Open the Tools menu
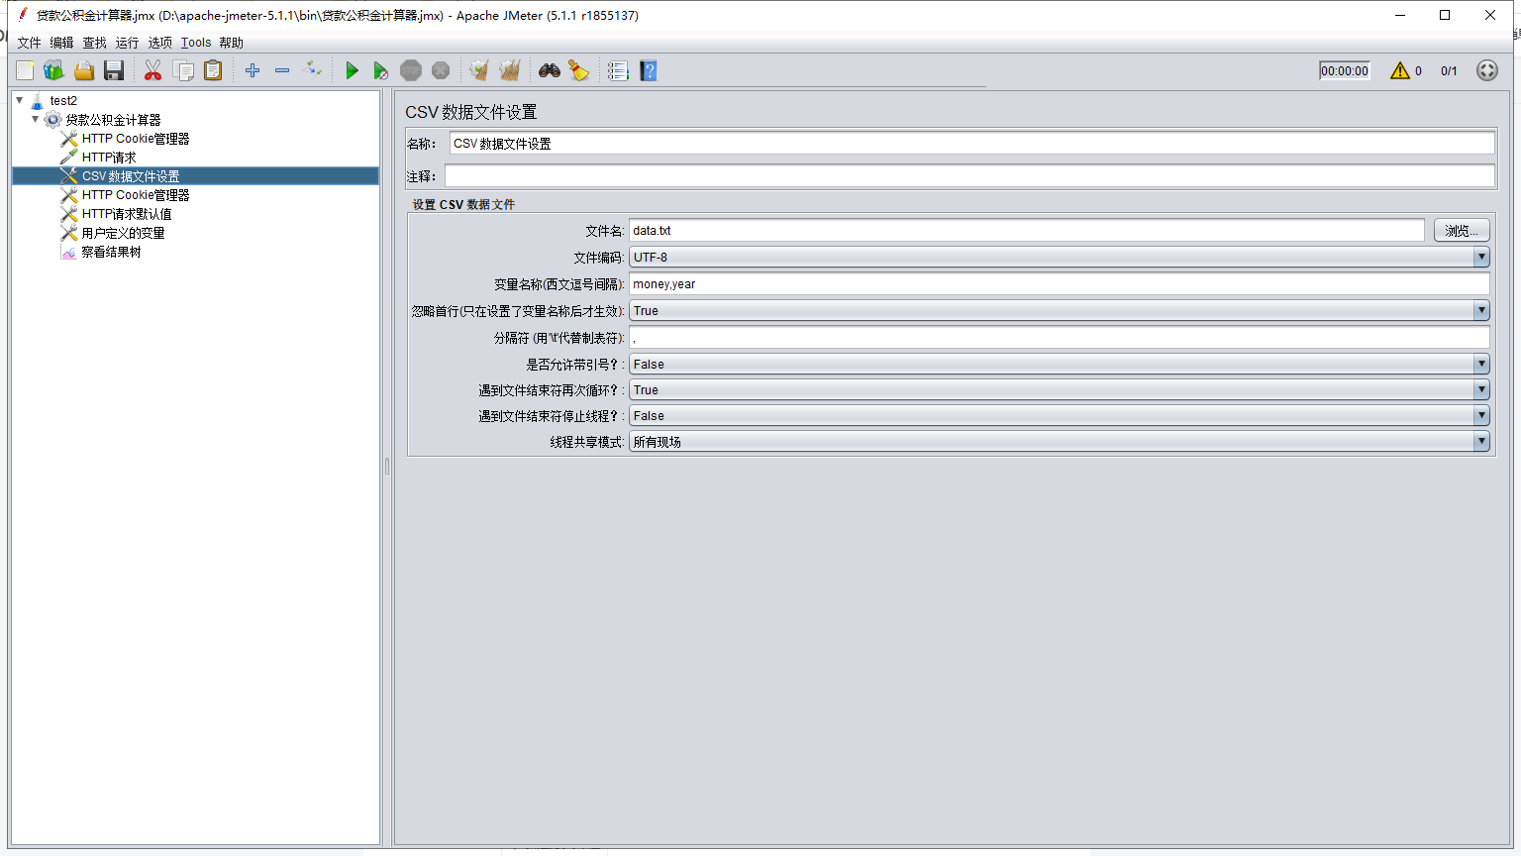The width and height of the screenshot is (1521, 856). (196, 43)
